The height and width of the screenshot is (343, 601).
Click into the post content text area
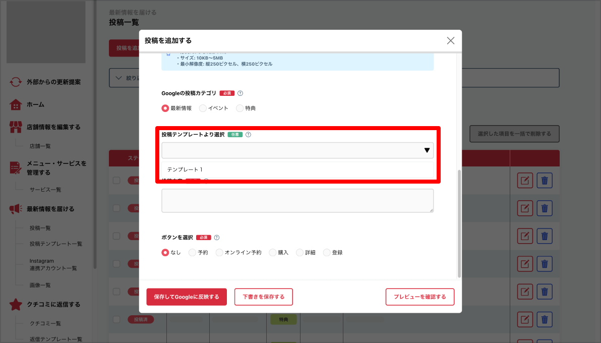point(297,201)
